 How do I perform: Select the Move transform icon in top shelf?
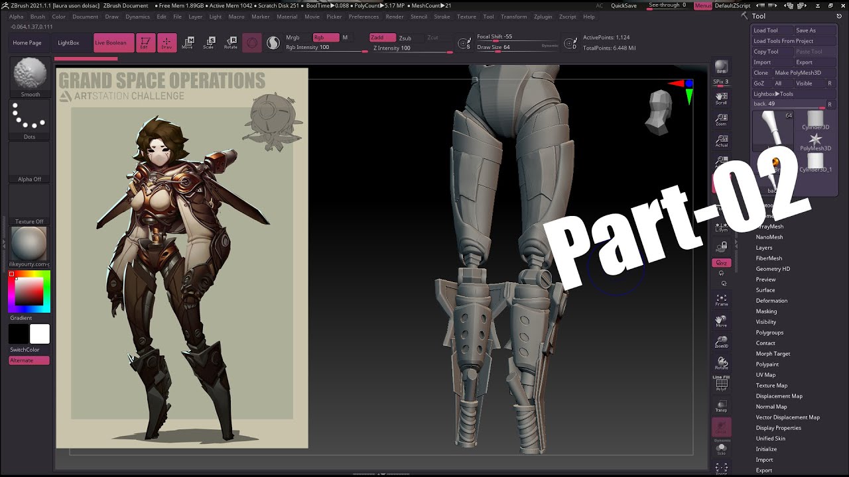tap(188, 43)
